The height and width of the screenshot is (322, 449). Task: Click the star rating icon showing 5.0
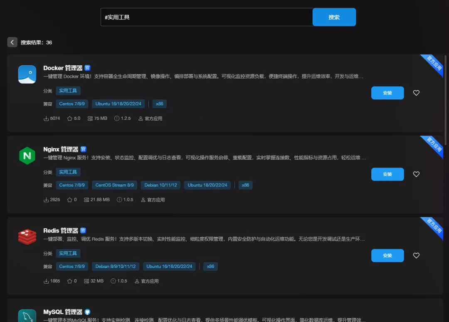point(69,118)
